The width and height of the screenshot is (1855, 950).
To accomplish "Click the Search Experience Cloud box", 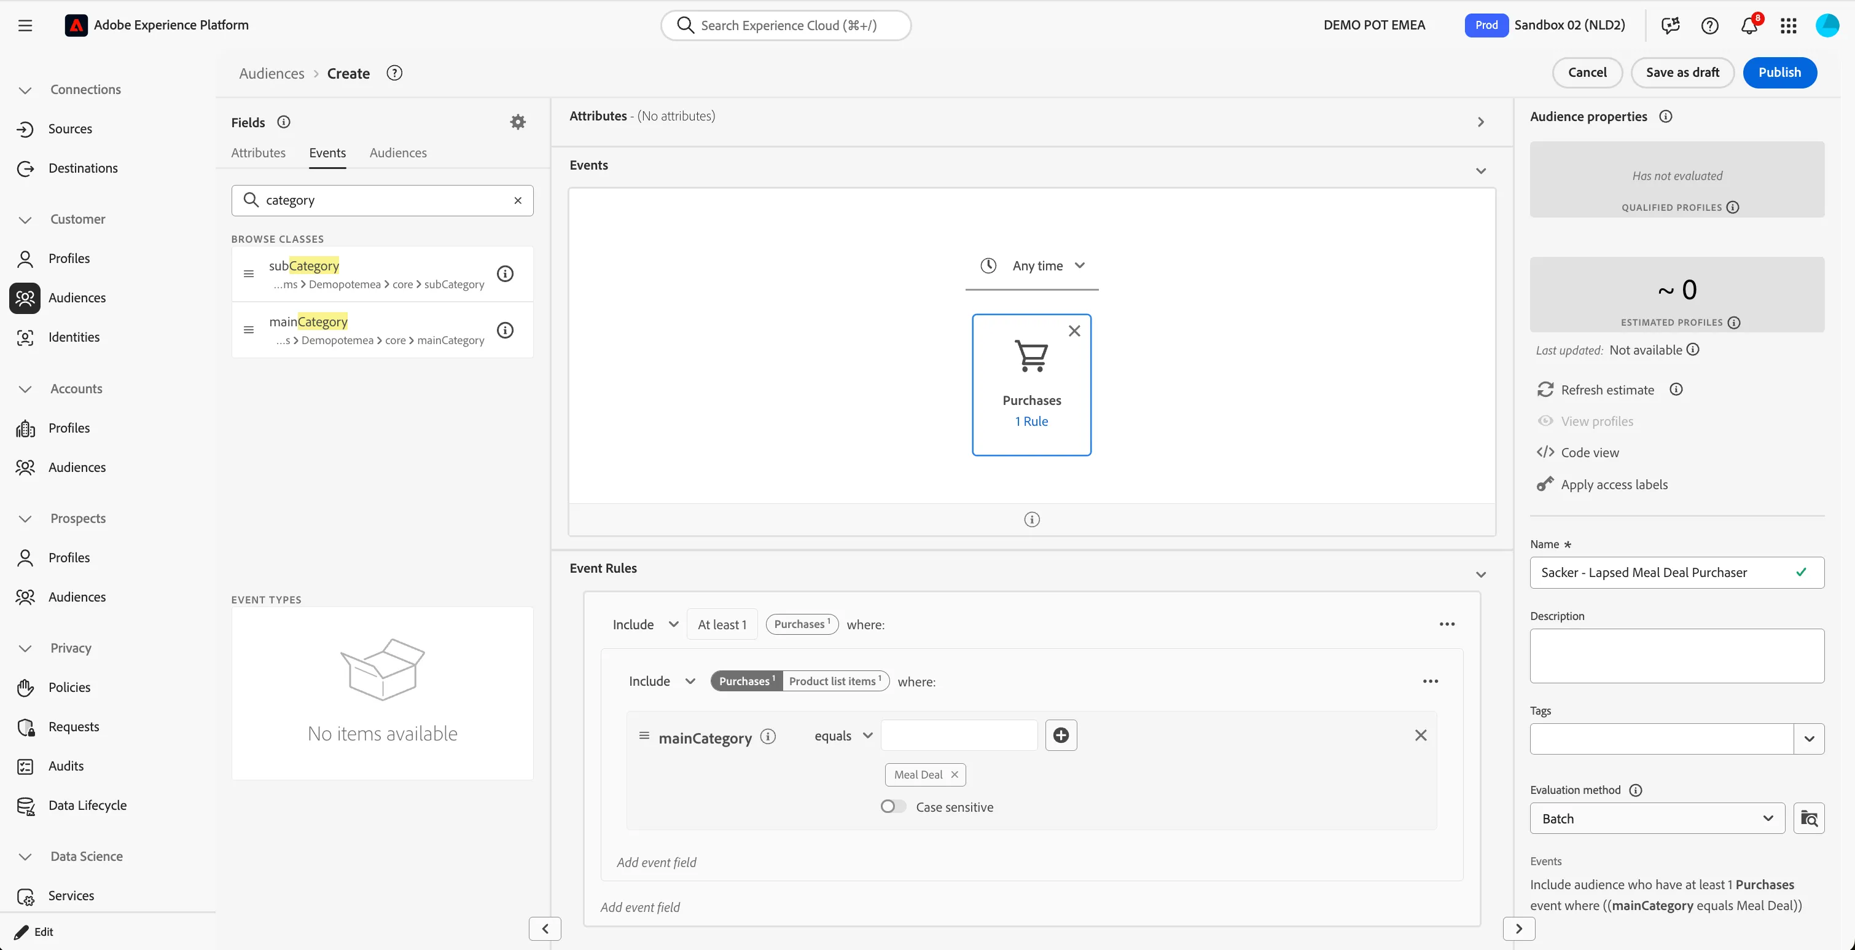I will [786, 25].
